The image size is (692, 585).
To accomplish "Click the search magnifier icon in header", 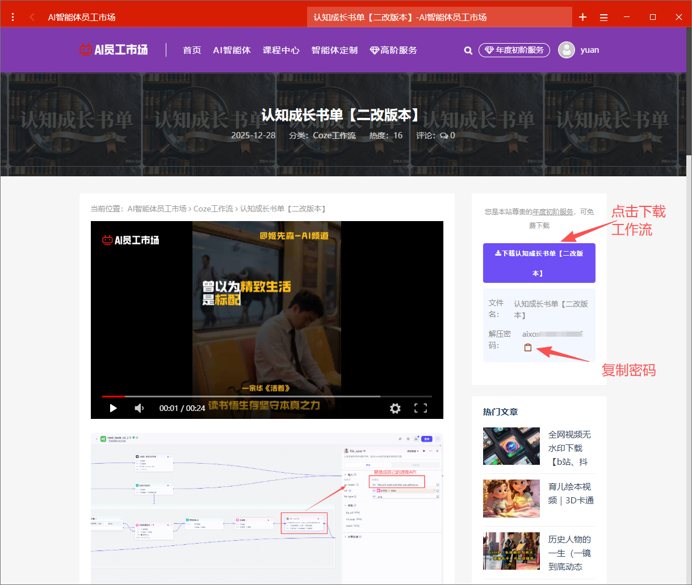I will 468,50.
